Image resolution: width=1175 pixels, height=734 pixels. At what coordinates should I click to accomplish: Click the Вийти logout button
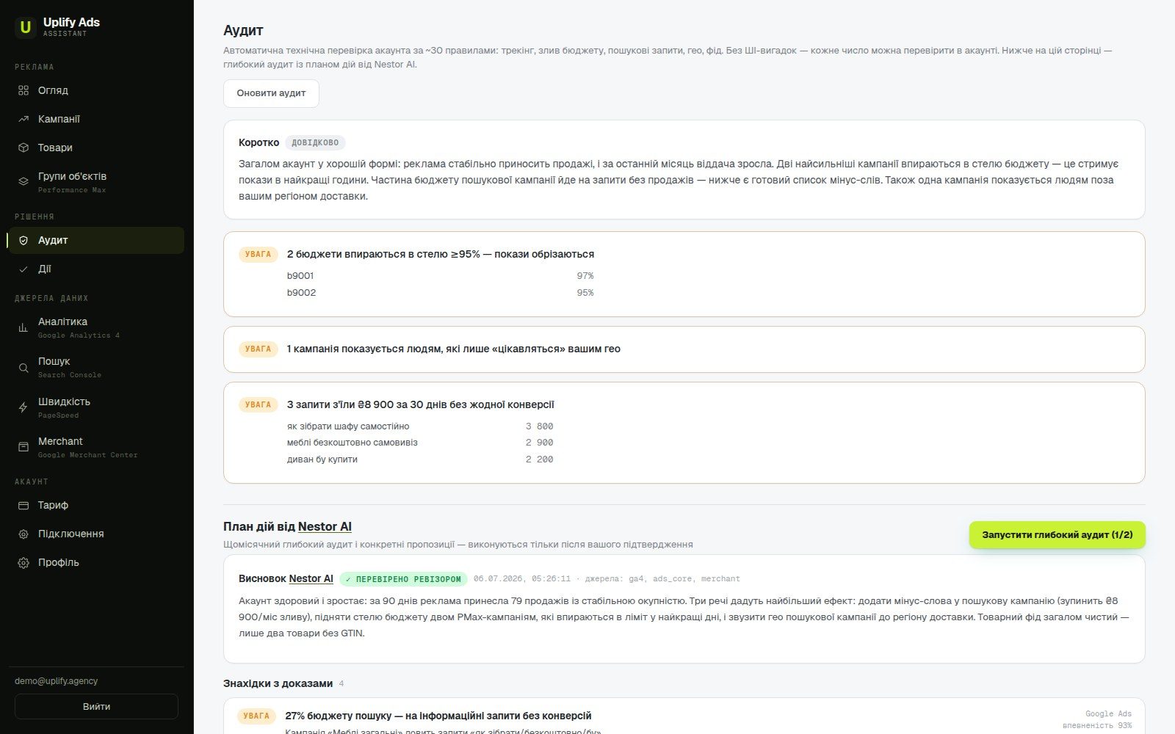point(96,707)
